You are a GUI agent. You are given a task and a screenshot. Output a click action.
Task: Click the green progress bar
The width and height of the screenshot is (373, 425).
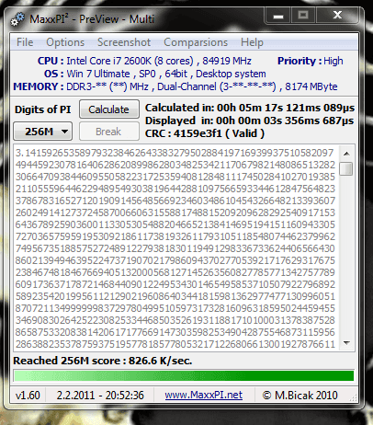pos(184,375)
